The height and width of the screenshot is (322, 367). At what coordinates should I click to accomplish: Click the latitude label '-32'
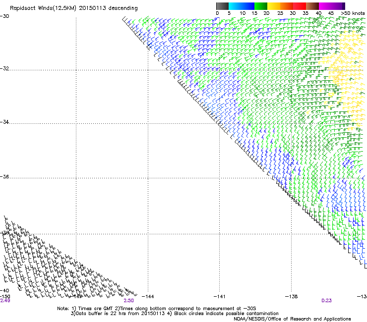point(4,68)
